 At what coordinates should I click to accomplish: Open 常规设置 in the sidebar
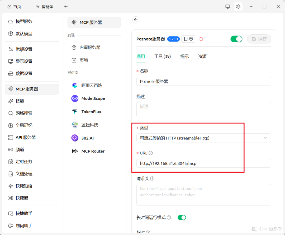point(32,49)
